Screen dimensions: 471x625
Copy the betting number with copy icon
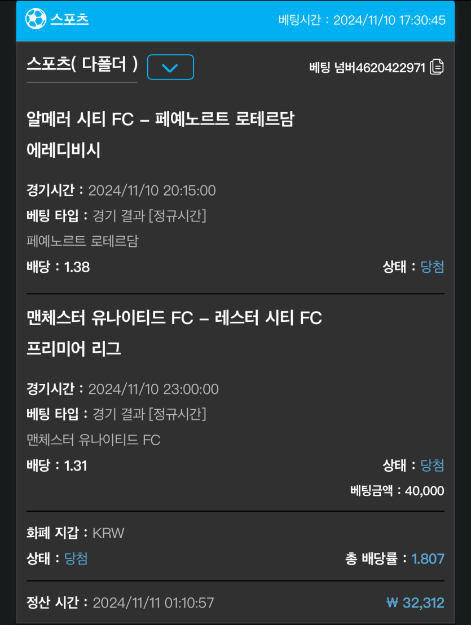(x=437, y=67)
